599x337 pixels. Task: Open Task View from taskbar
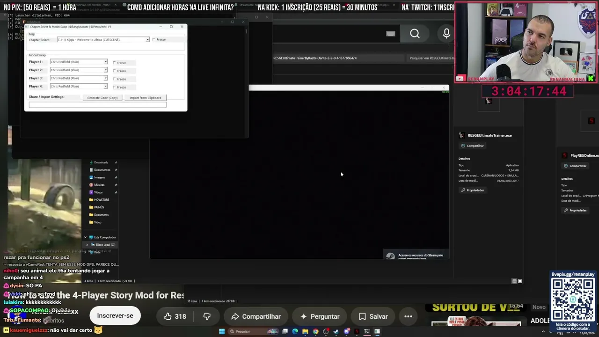click(x=285, y=331)
